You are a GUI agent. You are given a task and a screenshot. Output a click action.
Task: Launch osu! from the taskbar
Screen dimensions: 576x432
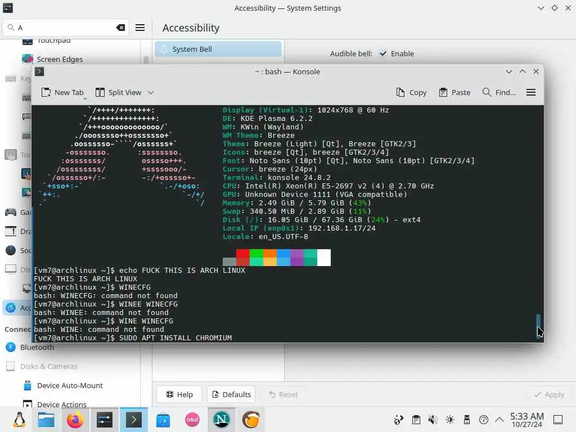tap(192, 420)
